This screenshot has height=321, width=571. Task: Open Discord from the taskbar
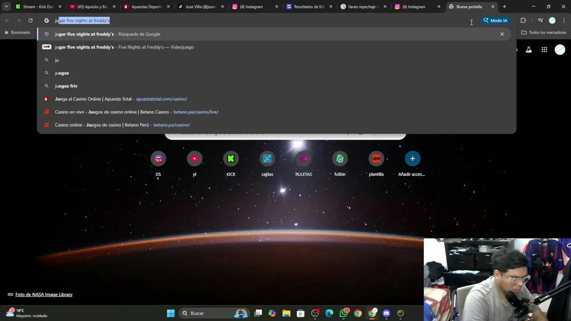[386, 313]
